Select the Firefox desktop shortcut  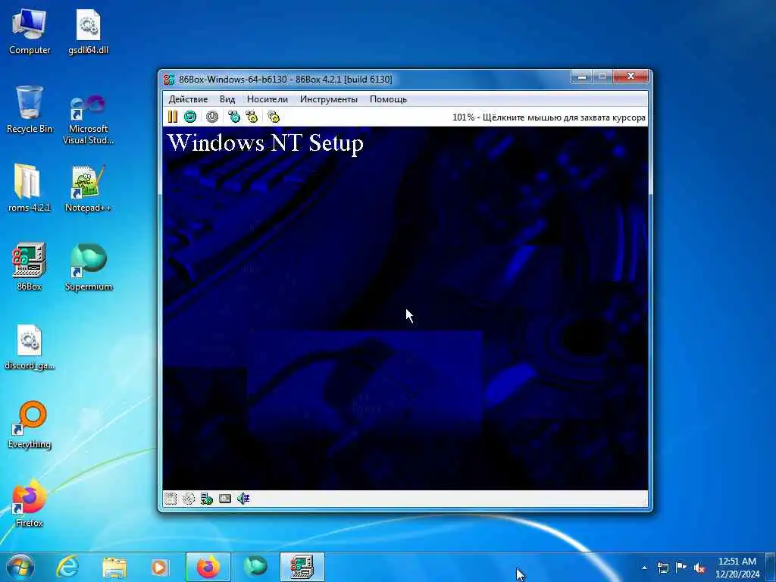[30, 503]
